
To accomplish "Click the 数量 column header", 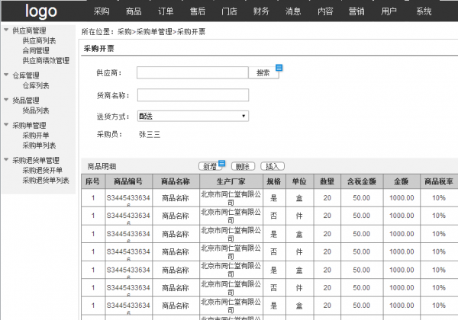I will (327, 181).
